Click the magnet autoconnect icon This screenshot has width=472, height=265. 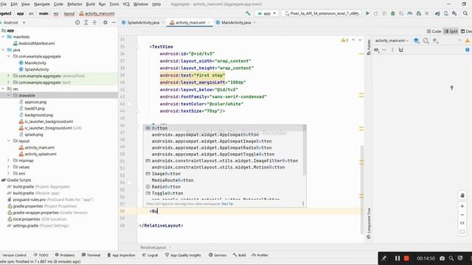(400, 50)
